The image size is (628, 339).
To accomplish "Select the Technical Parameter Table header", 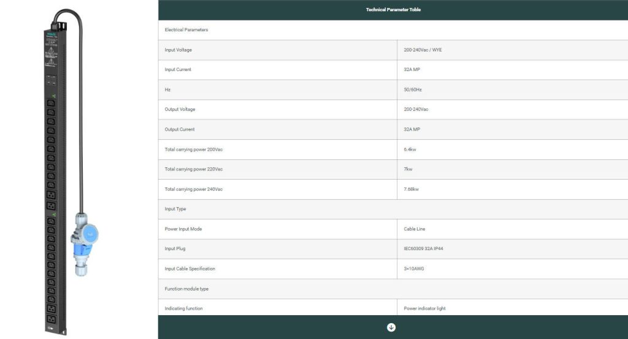I will pyautogui.click(x=393, y=10).
